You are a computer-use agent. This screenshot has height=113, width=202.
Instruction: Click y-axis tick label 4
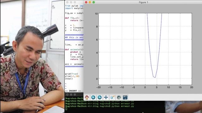[97, 53]
